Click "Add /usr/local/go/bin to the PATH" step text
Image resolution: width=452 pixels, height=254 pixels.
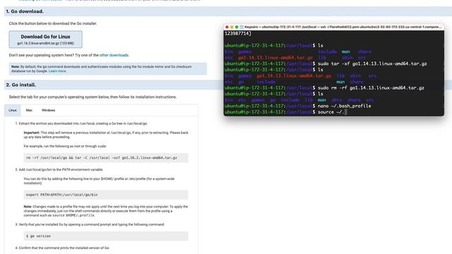[61, 169]
